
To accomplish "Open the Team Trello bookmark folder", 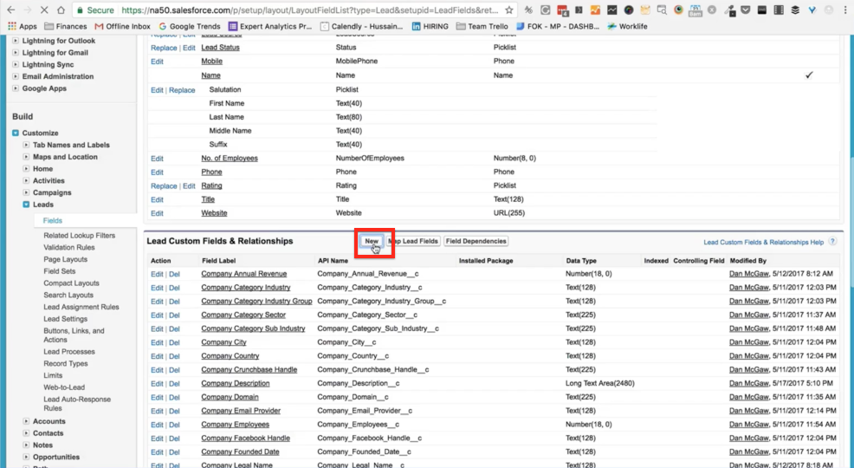I will (482, 26).
